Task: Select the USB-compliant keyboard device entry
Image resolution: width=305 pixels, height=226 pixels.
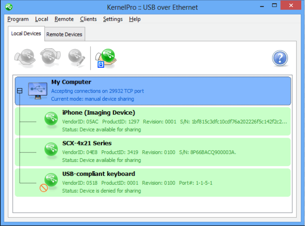Action: [x=153, y=182]
